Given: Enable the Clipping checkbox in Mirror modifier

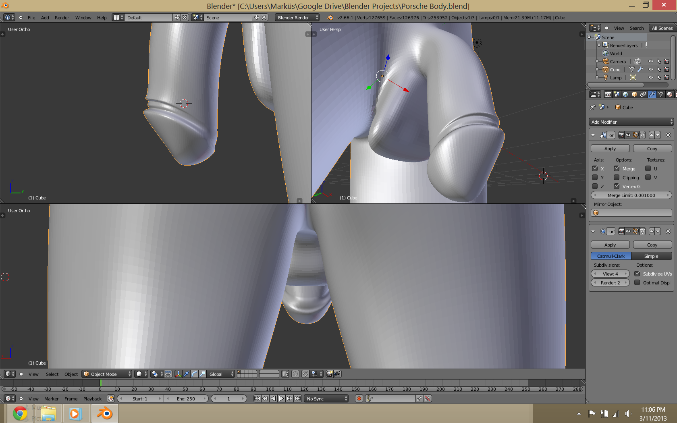Looking at the screenshot, I should (x=617, y=178).
